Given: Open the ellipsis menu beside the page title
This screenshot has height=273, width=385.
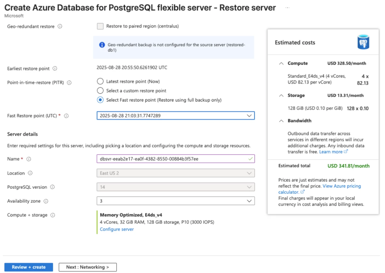Looking at the screenshot, I should click(x=287, y=8).
